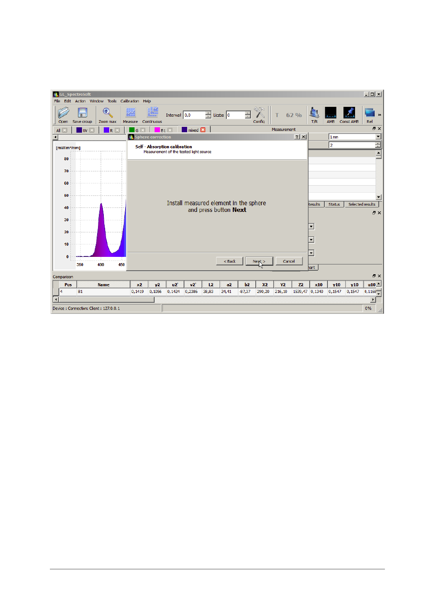The height and width of the screenshot is (601, 425).
Task: Close the UV tab
Action: pyautogui.click(x=92, y=130)
